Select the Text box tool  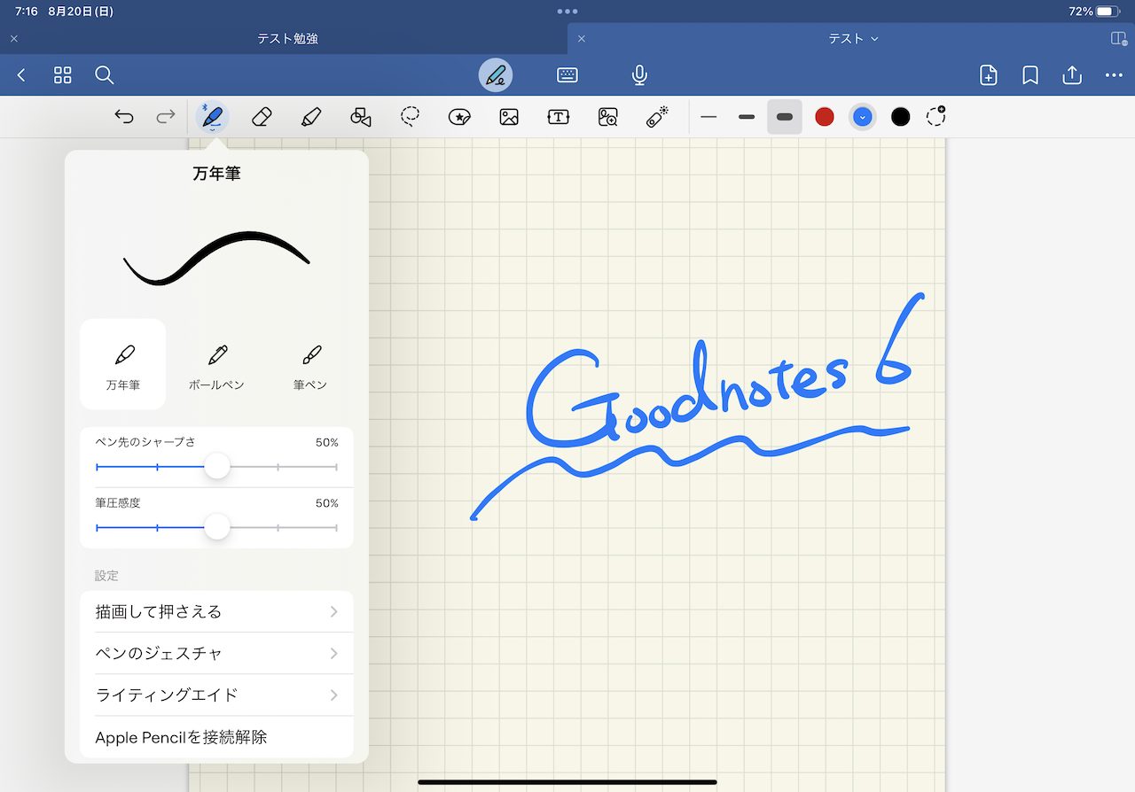click(559, 117)
